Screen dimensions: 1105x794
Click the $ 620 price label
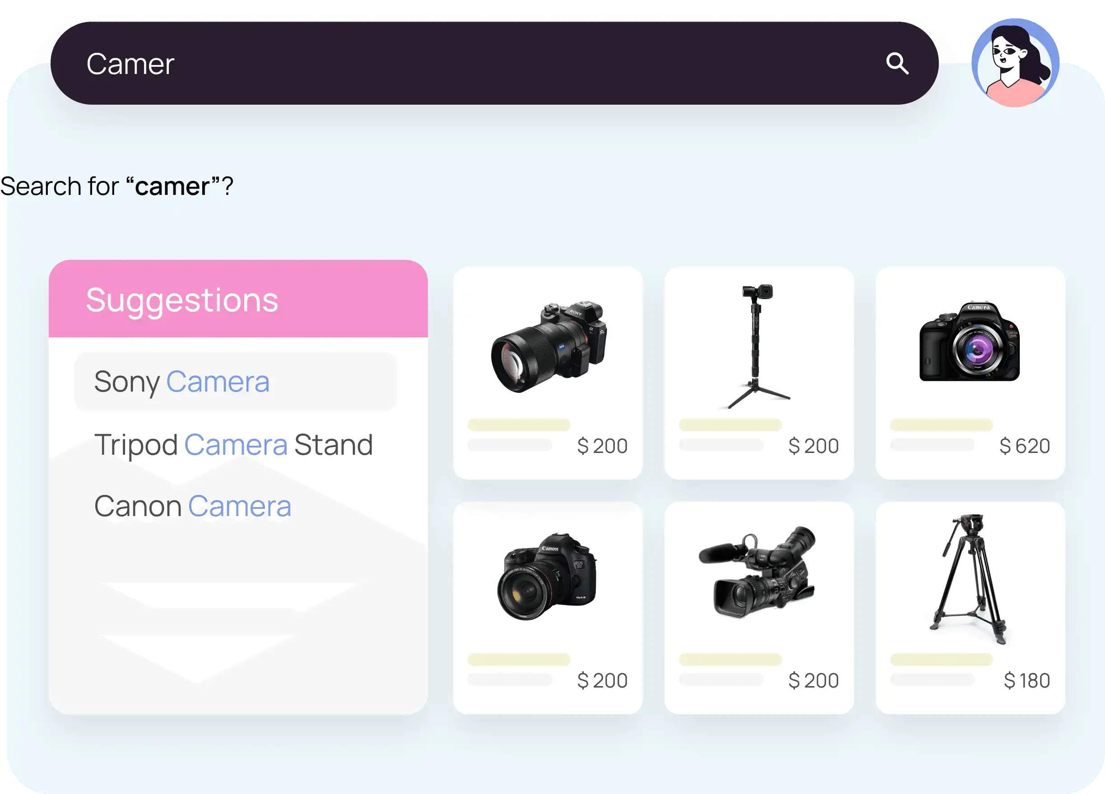pos(1024,446)
